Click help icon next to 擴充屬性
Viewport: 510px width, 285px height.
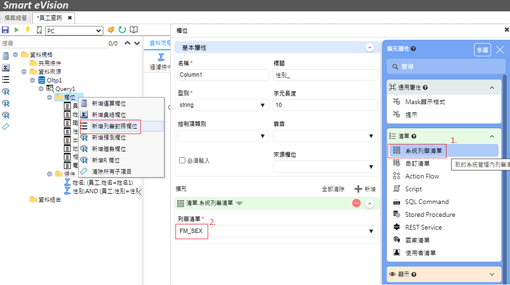(x=413, y=49)
